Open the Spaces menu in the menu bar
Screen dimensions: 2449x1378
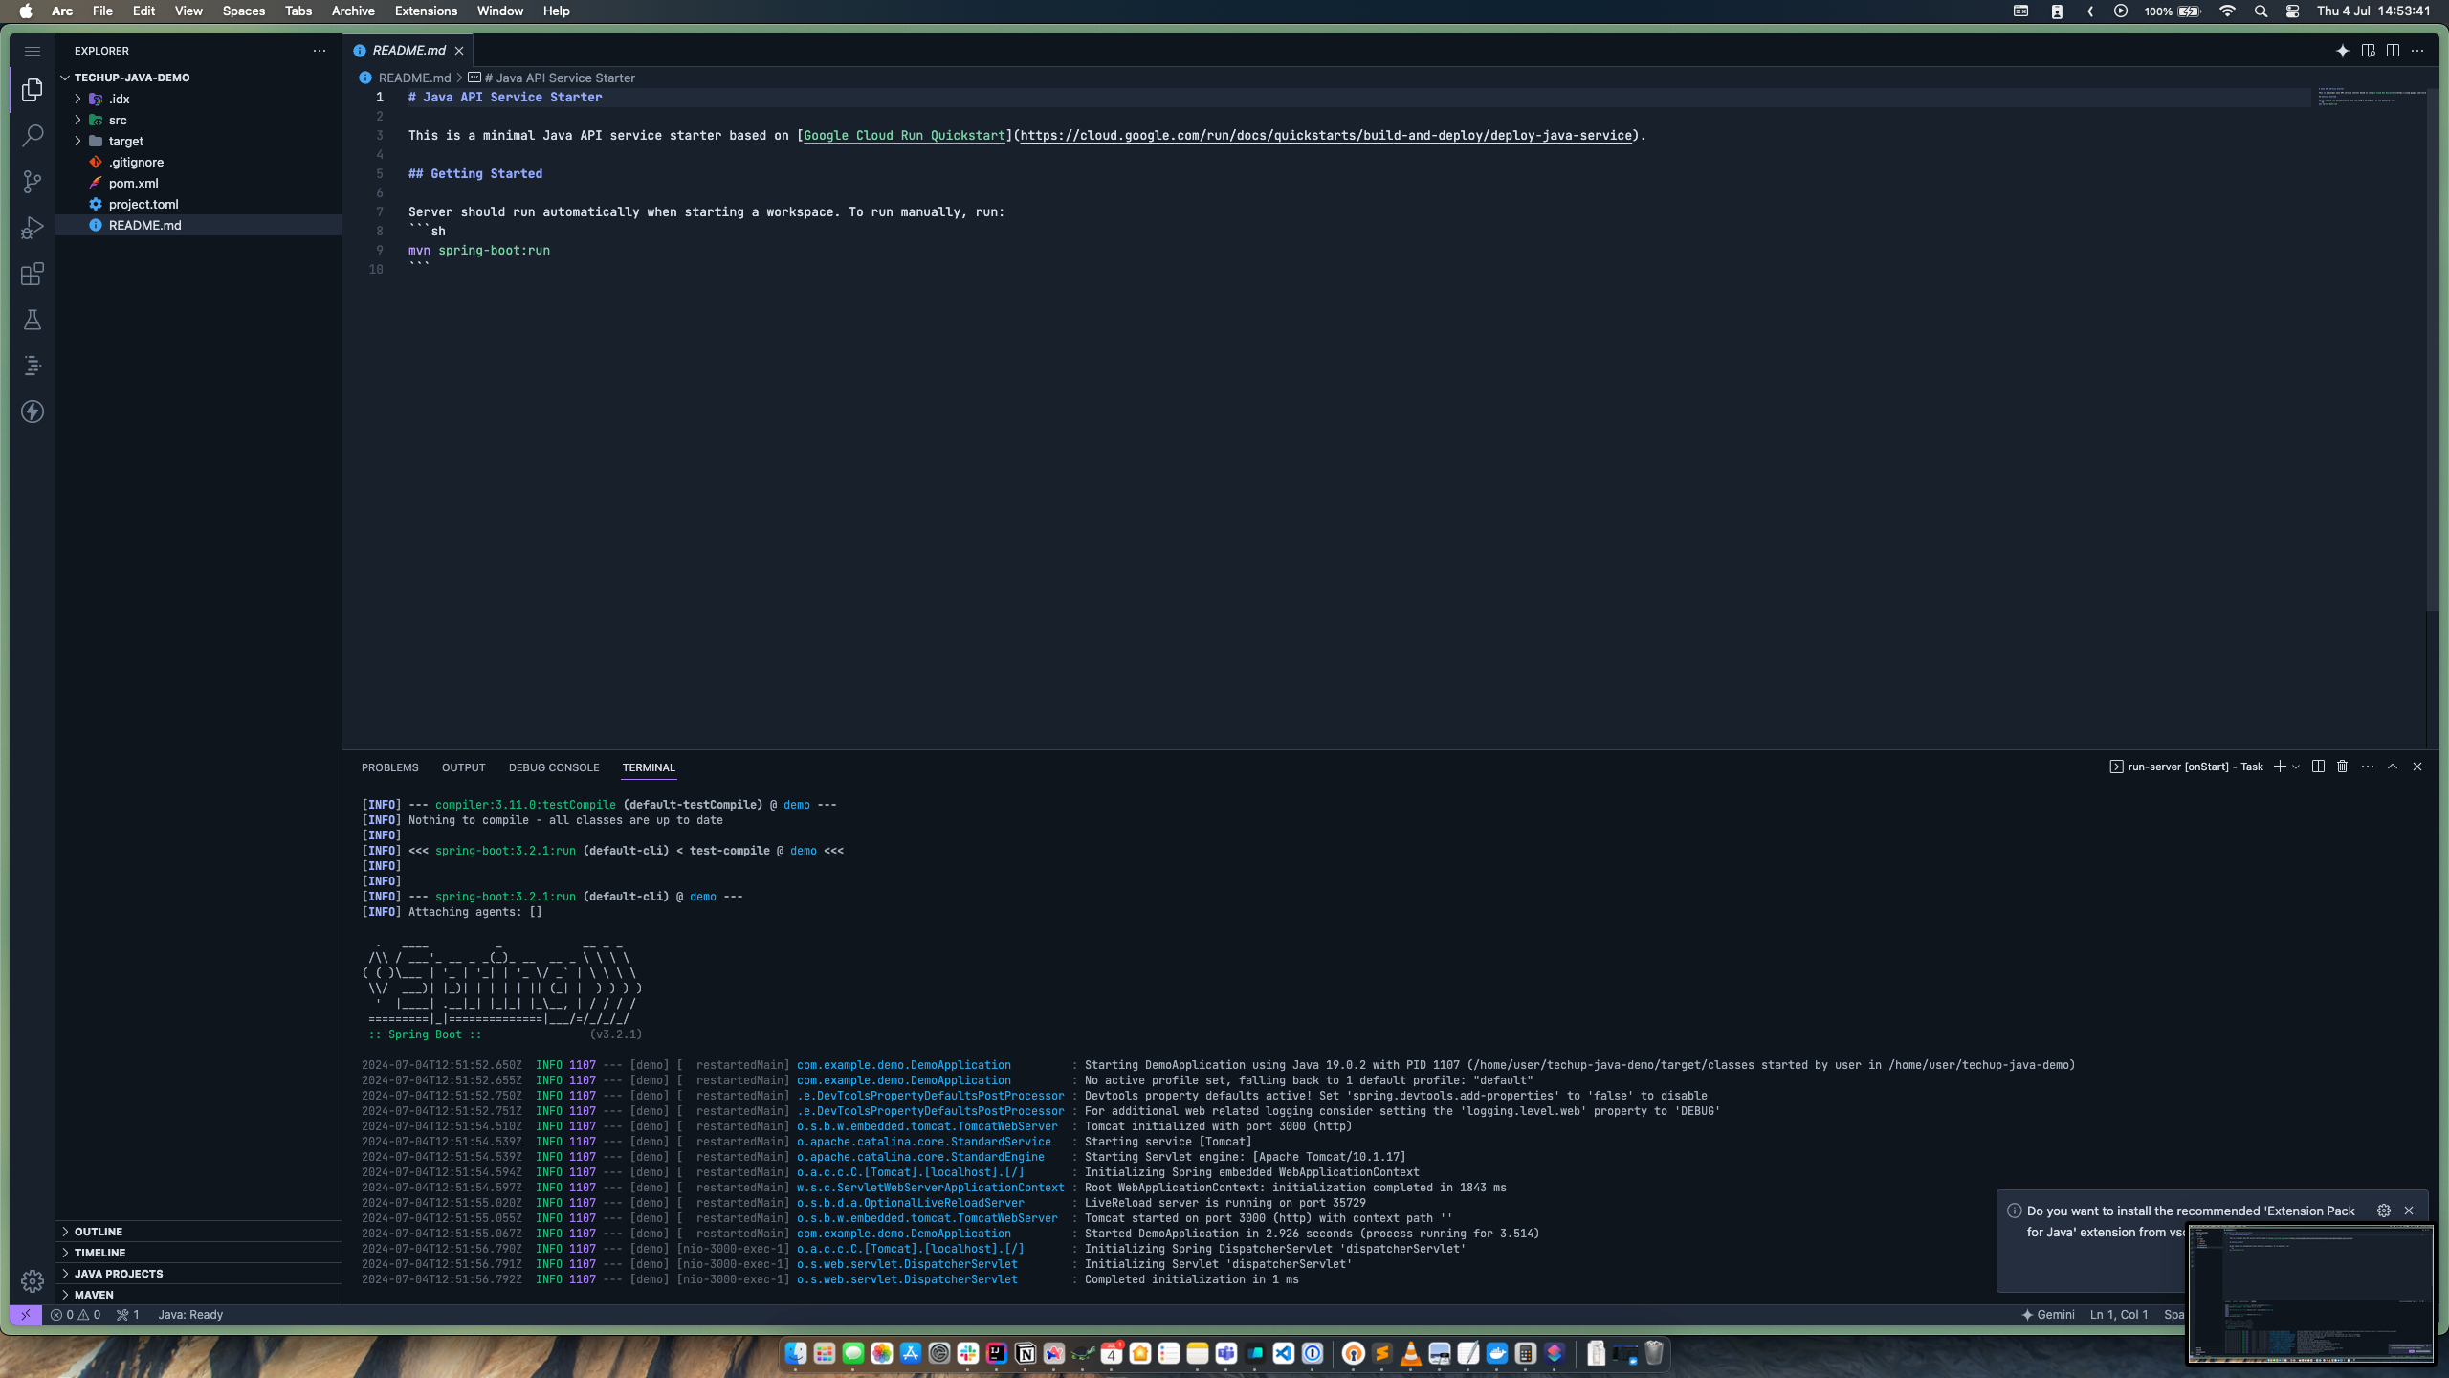pos(243,11)
